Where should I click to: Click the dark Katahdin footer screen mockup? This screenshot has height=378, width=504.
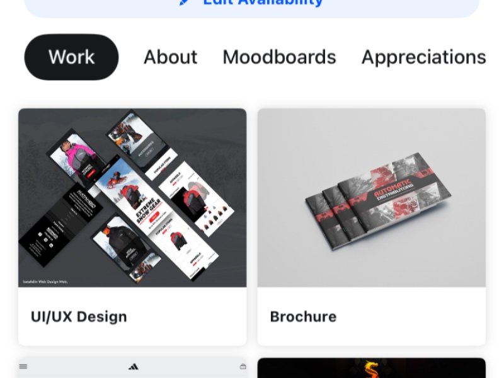click(x=61, y=225)
